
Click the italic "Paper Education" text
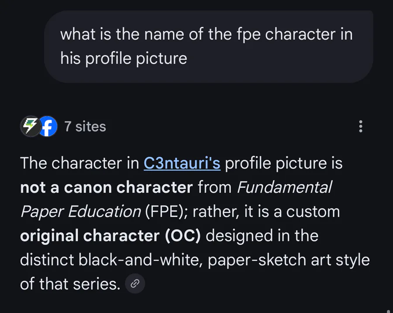click(80, 212)
